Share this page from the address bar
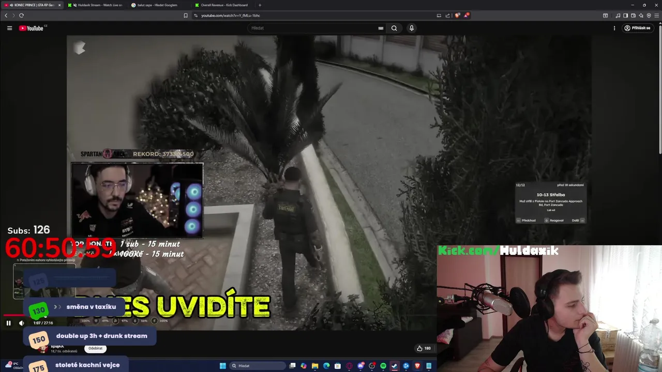This screenshot has width=662, height=372. [448, 16]
